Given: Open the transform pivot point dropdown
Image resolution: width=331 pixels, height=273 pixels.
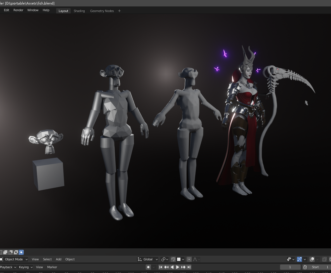Looking at the screenshot, I should [x=165, y=259].
